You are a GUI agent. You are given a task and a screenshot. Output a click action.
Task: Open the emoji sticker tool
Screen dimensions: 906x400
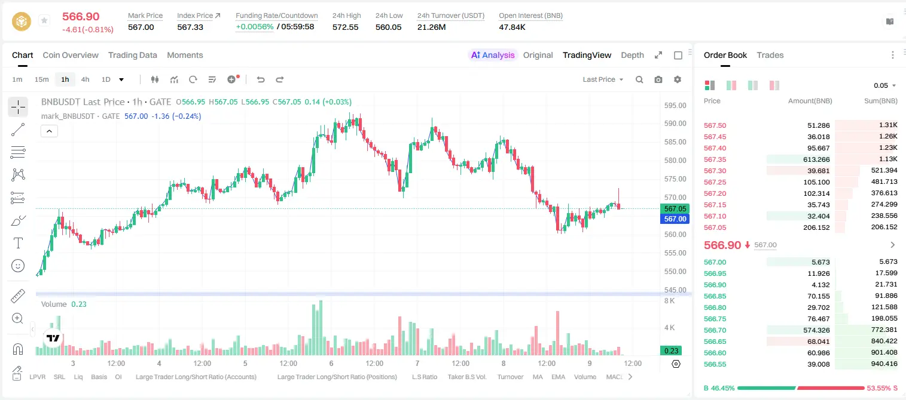click(x=18, y=266)
